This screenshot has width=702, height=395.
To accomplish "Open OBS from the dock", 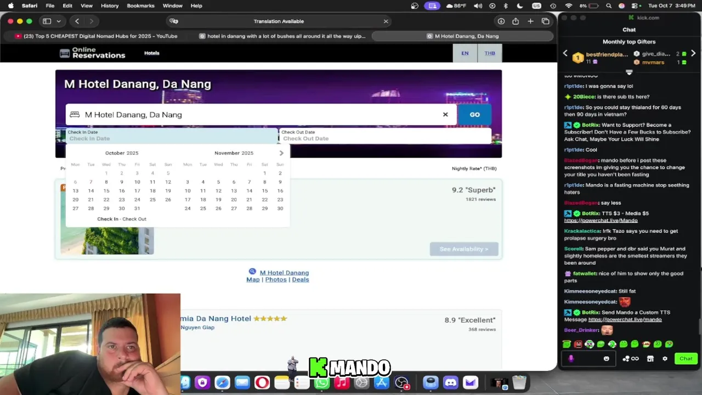I will click(402, 382).
